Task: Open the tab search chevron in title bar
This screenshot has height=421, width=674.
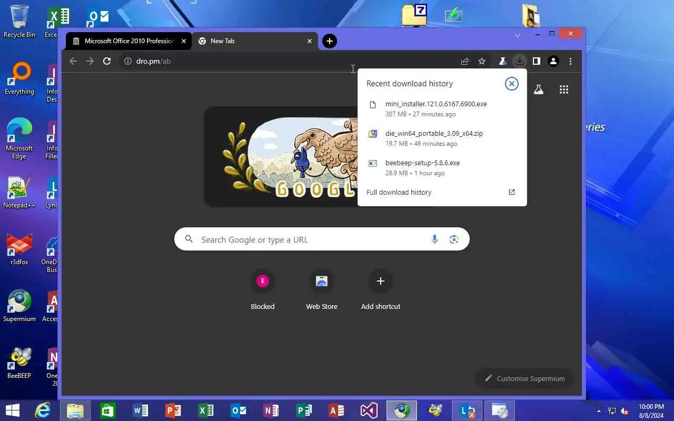Action: click(518, 35)
